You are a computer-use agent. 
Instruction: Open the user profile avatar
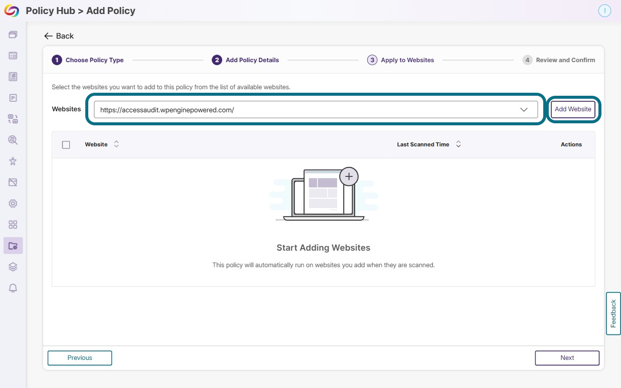point(605,11)
